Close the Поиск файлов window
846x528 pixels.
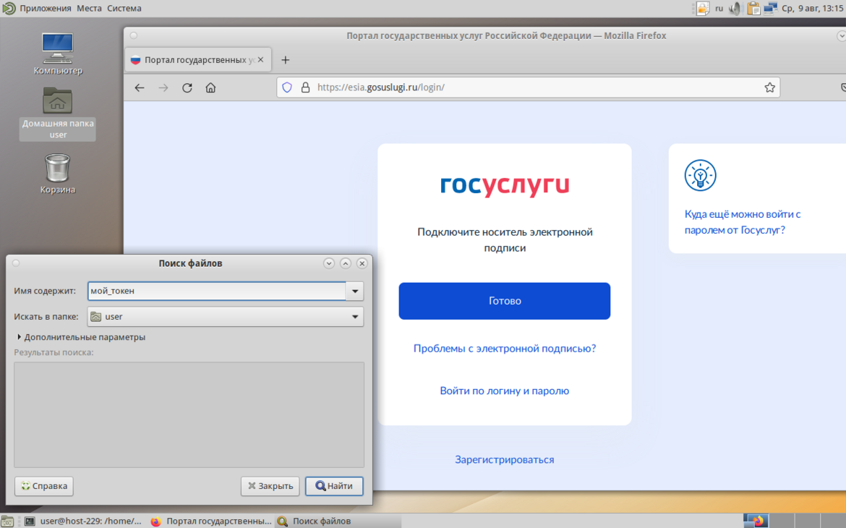click(x=362, y=263)
